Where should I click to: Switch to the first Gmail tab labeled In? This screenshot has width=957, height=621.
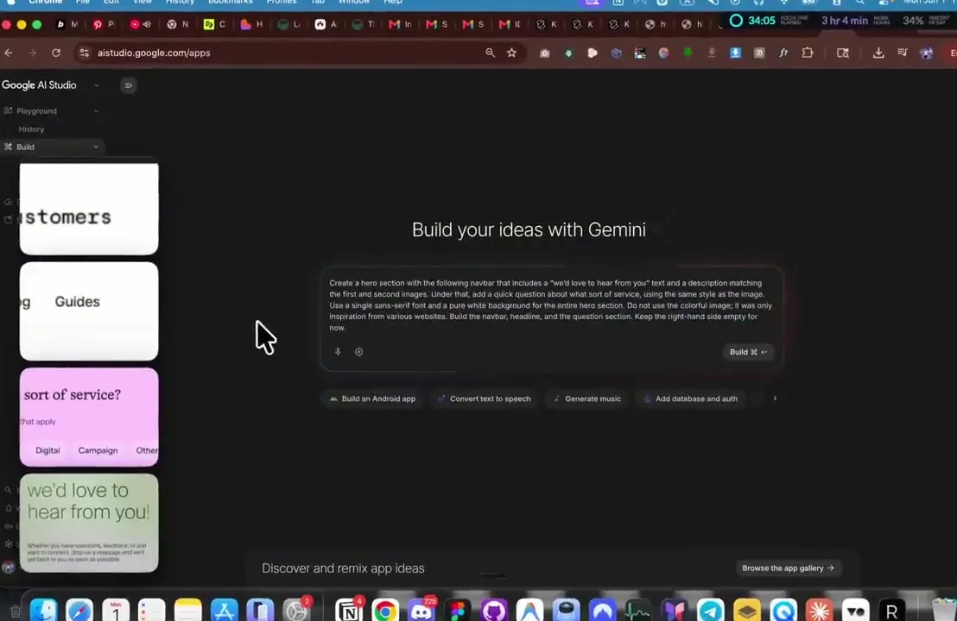tap(401, 24)
